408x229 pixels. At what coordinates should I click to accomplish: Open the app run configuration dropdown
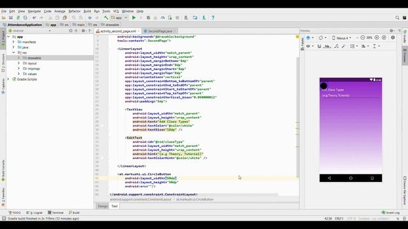119,18
